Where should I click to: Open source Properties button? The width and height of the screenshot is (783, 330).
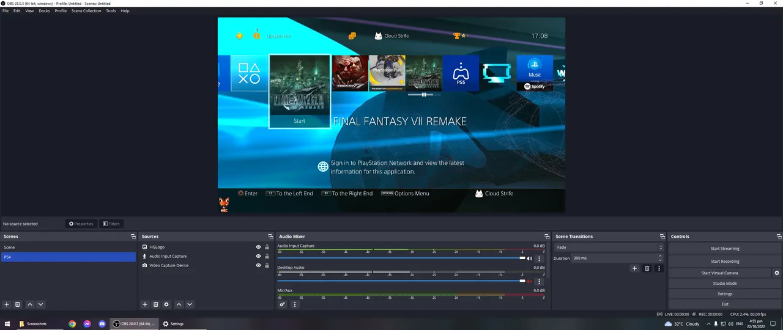click(81, 224)
